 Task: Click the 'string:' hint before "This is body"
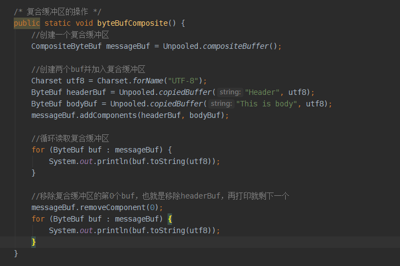click(221, 104)
